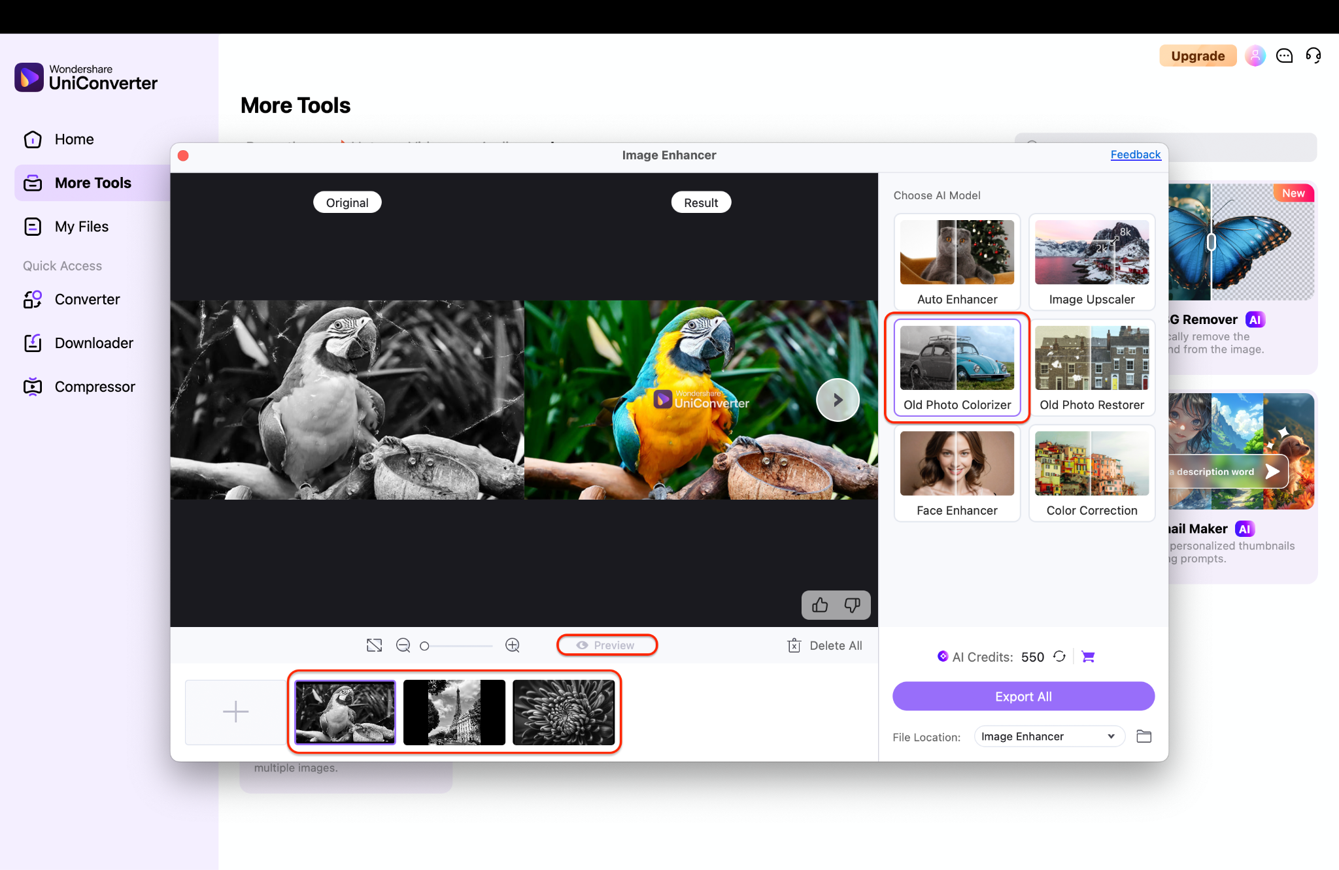
Task: Click the fit-to-screen icon
Action: pos(374,645)
